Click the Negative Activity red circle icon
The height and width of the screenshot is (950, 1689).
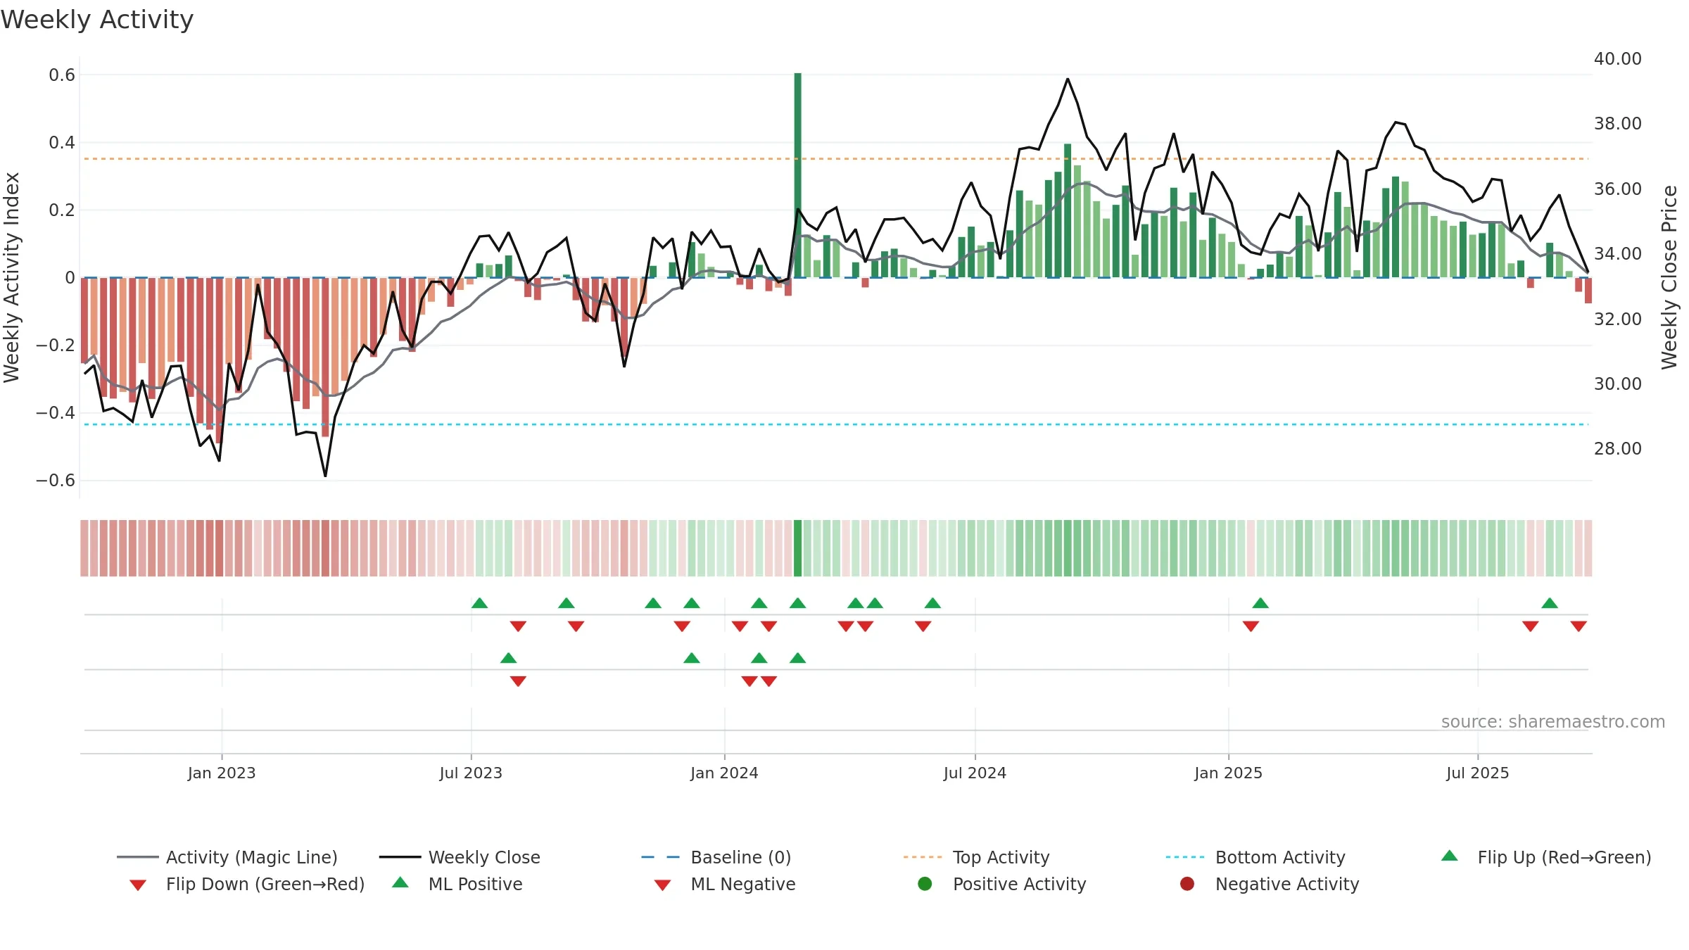[1187, 884]
